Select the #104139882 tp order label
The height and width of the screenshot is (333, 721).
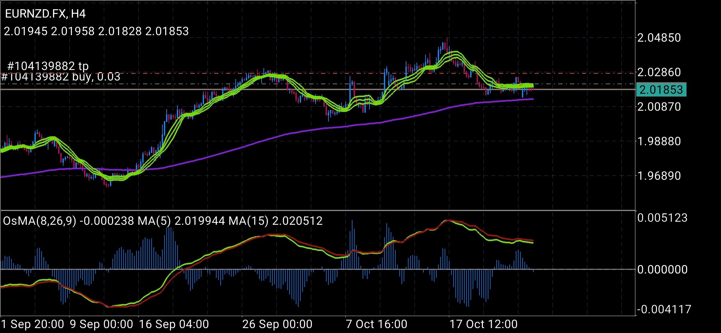tap(48, 66)
